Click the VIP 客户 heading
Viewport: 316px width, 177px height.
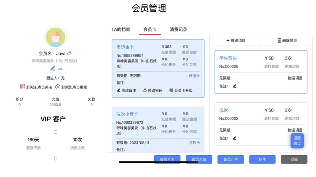tap(53, 119)
